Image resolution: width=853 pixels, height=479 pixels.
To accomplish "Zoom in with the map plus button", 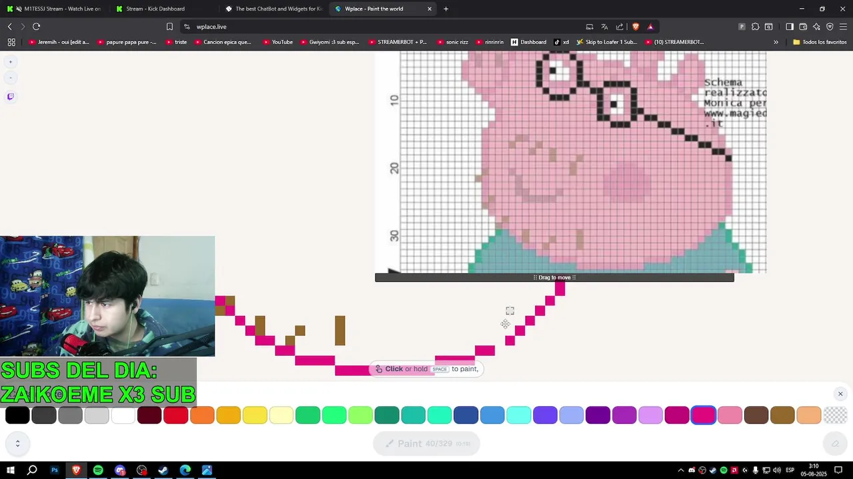I will (x=10, y=62).
